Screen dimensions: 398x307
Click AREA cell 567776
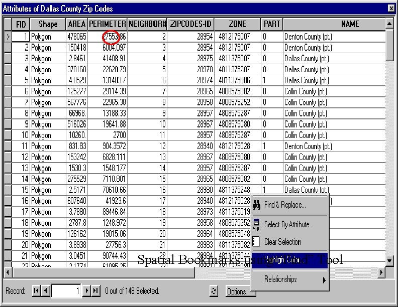pyautogui.click(x=77, y=102)
